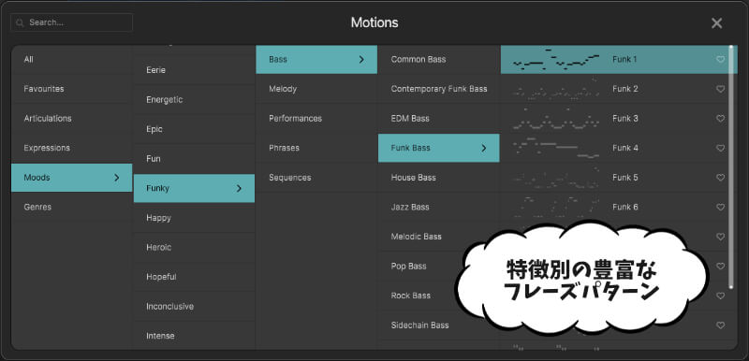Click the heart icon beside Funk 2

click(x=720, y=89)
